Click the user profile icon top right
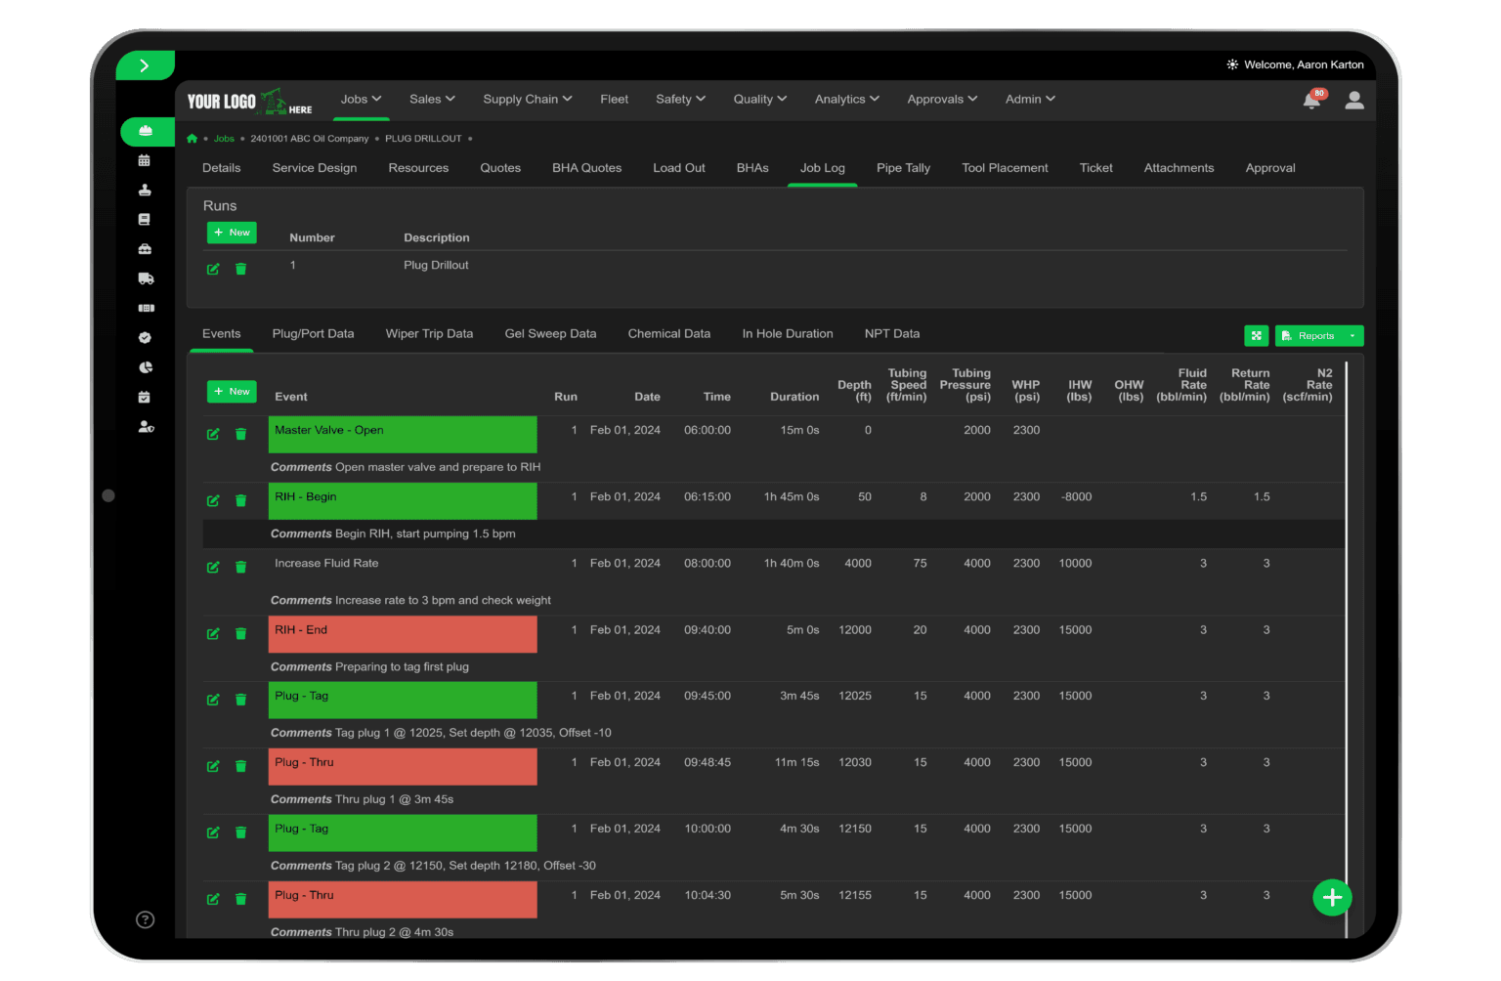 tap(1354, 100)
